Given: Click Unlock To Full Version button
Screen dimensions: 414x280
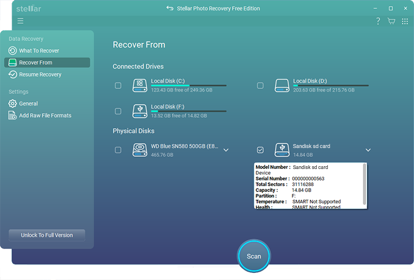Looking at the screenshot, I should coord(47,235).
